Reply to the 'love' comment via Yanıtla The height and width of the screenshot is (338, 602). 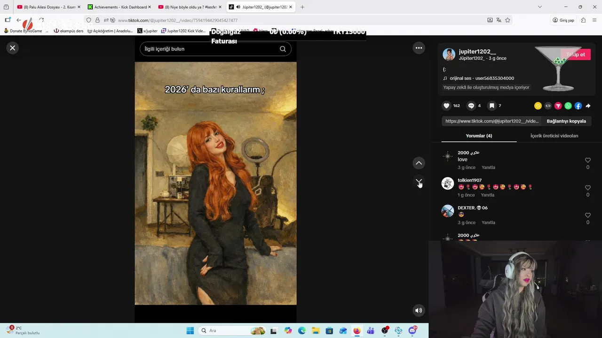[x=488, y=168]
